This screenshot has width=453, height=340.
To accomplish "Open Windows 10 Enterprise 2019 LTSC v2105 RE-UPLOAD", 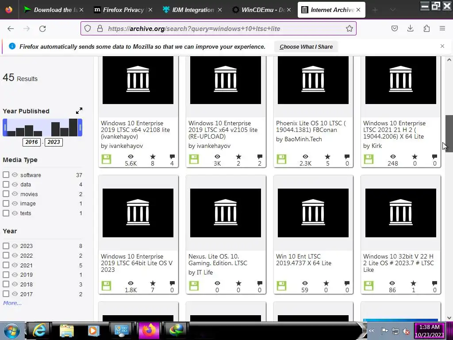I will coord(223,130).
